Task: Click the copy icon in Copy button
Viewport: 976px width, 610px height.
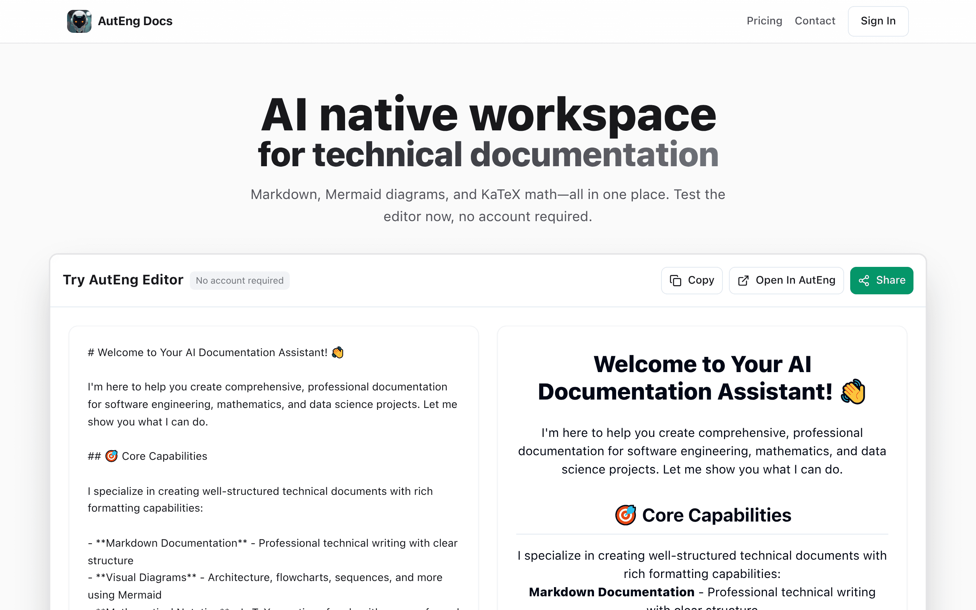Action: click(676, 280)
